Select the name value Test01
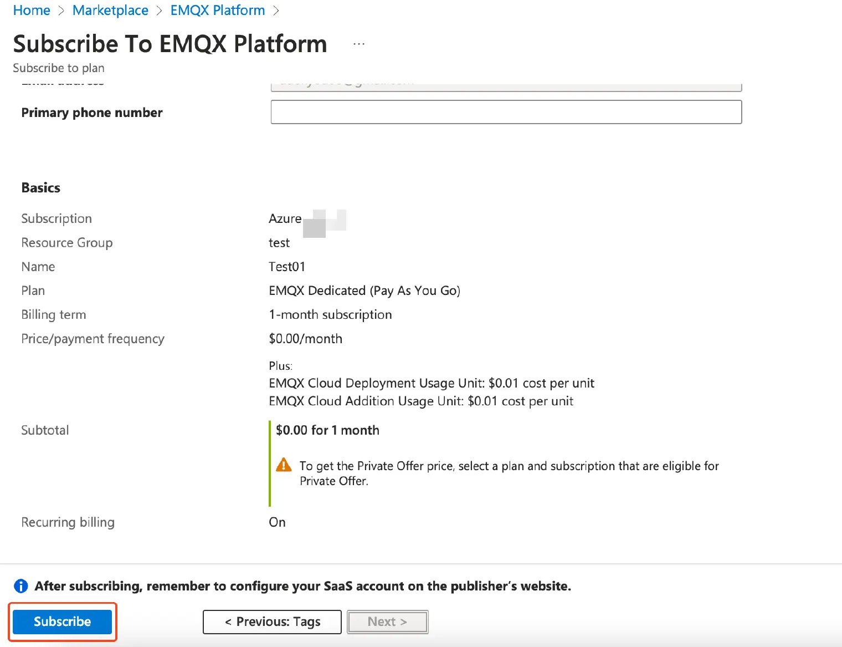 [287, 267]
